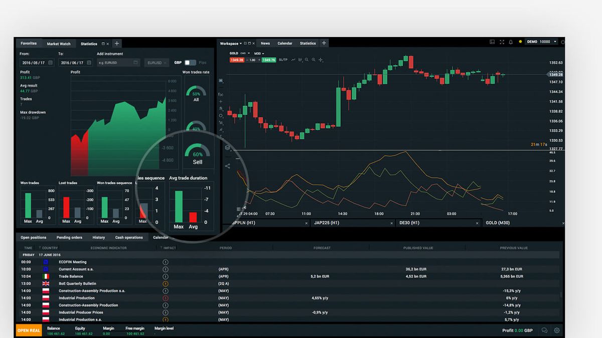The image size is (602, 338).
Task: Toggle the SL/TP option
Action: tap(283, 60)
